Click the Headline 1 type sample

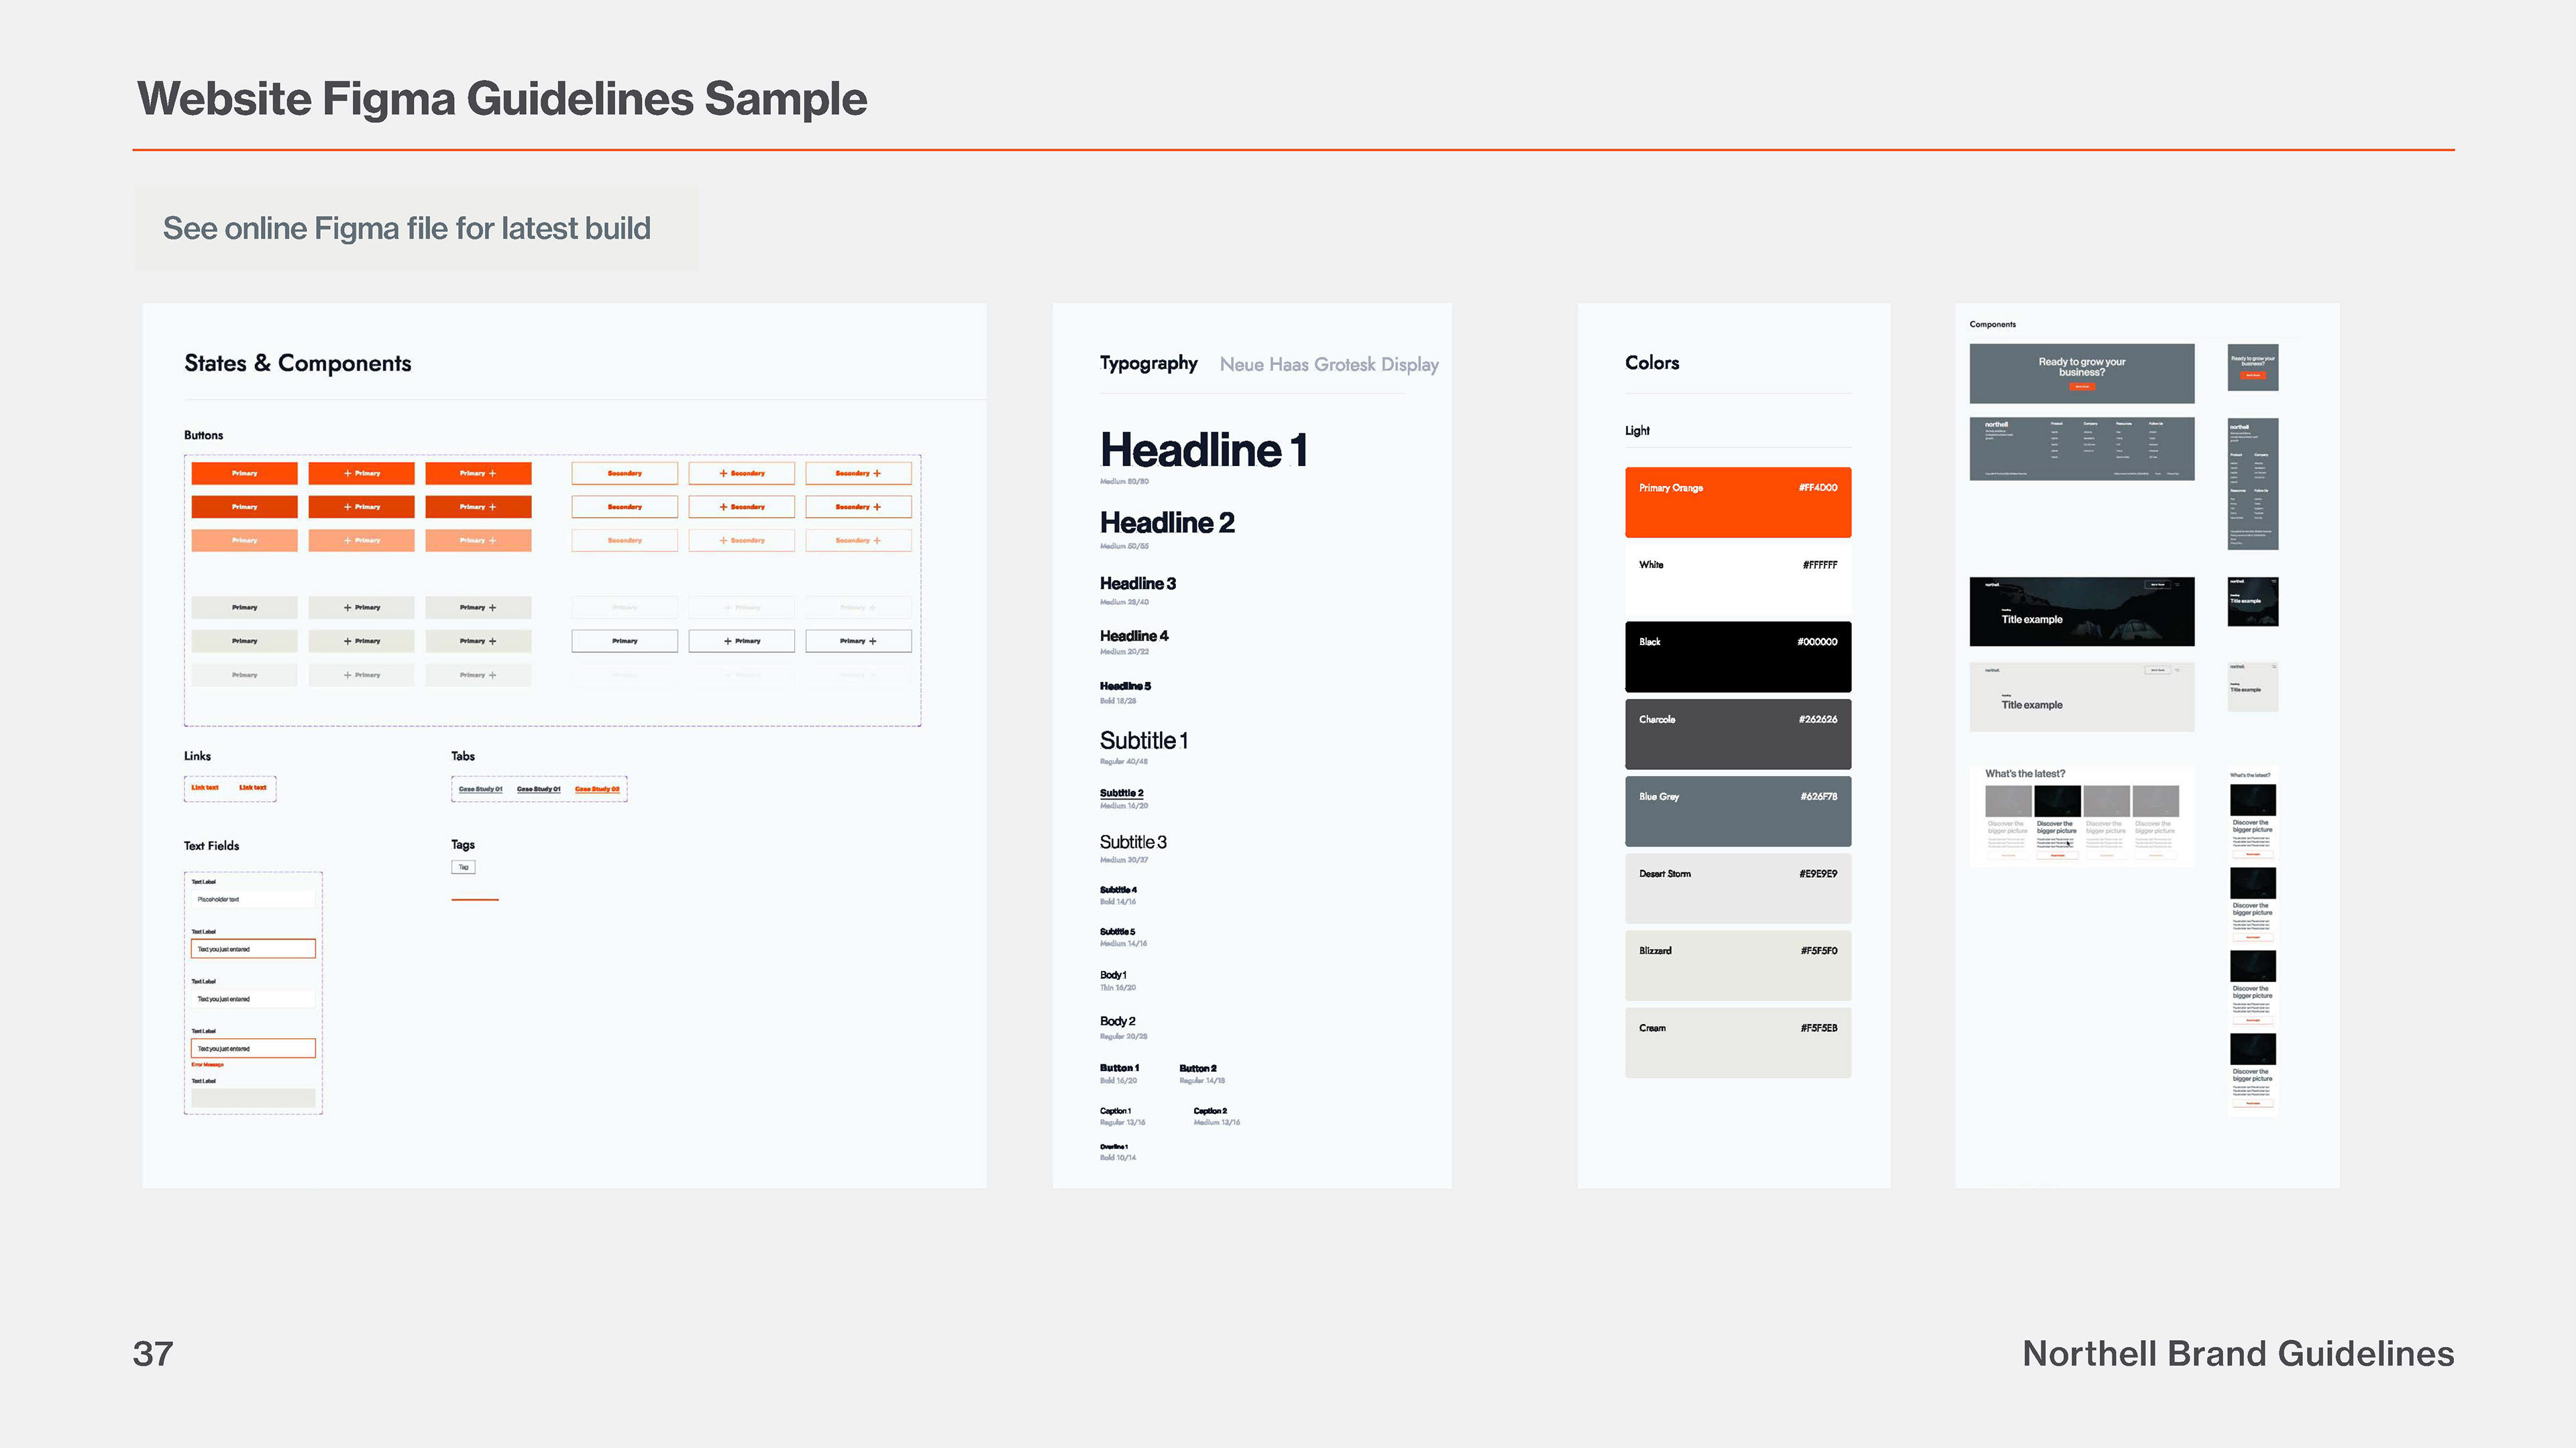[x=1203, y=450]
